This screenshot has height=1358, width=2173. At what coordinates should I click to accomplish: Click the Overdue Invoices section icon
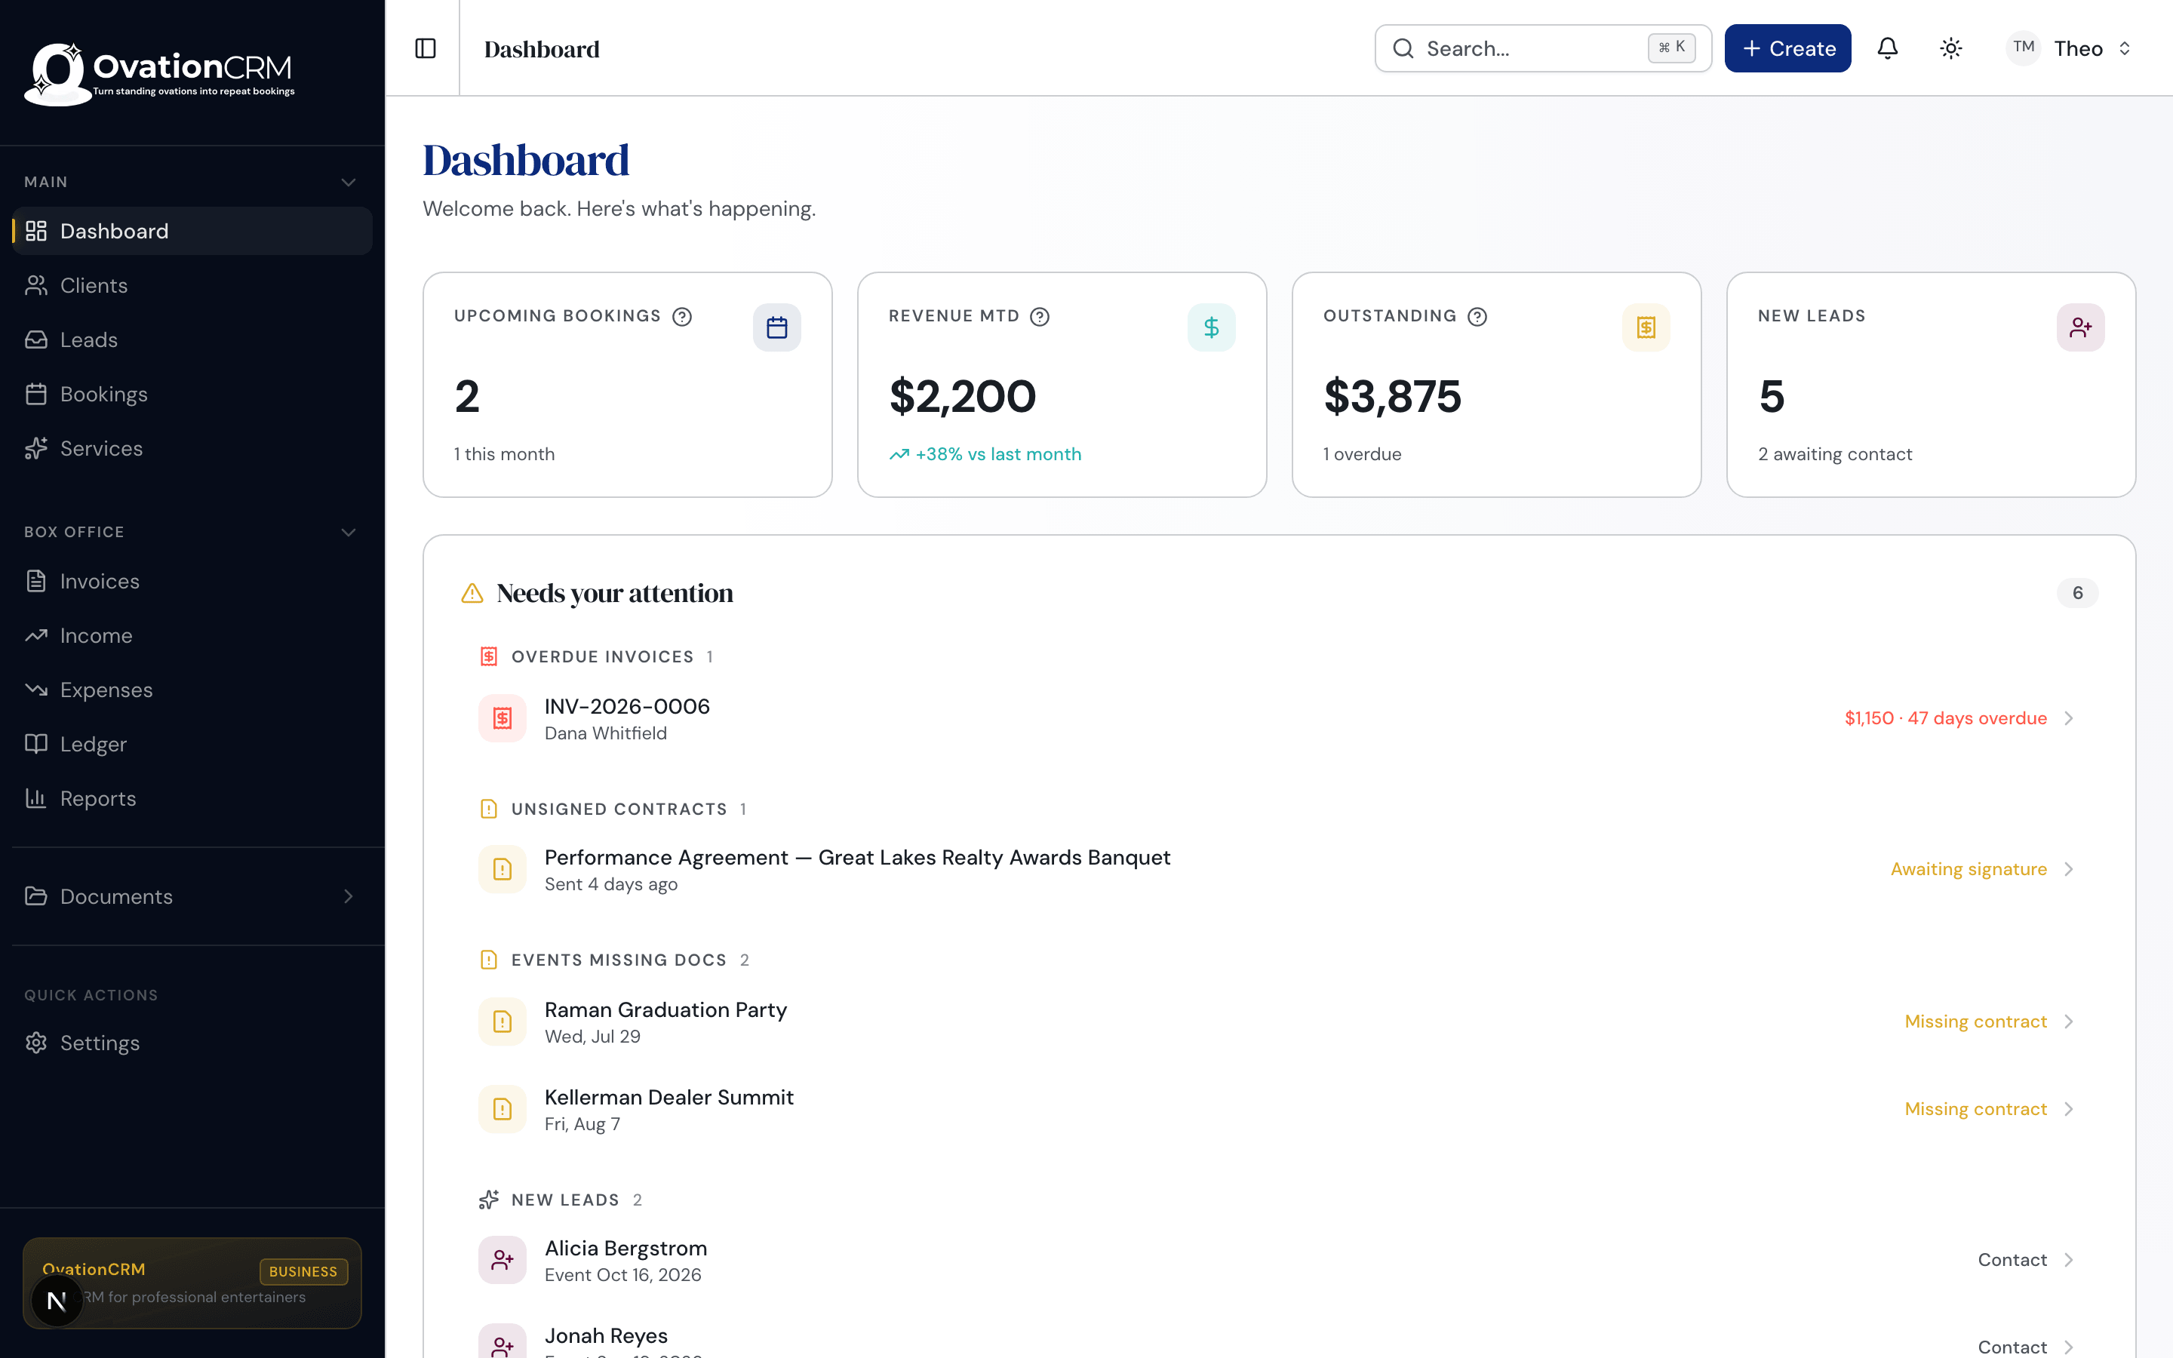[488, 656]
